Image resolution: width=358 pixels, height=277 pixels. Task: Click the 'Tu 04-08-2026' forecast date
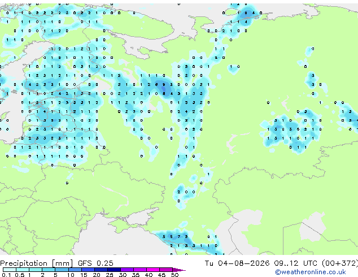click(237, 263)
